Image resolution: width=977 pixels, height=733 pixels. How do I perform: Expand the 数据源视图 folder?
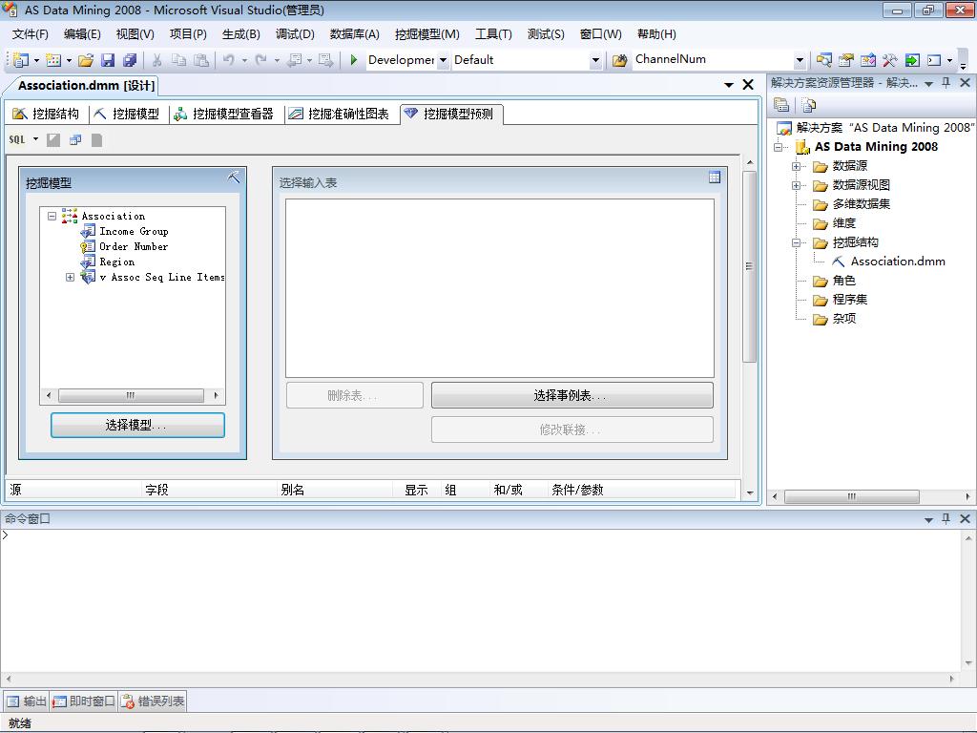[x=796, y=186]
